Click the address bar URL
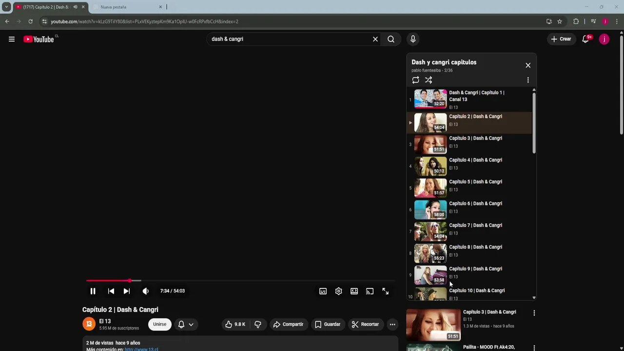624x351 pixels. [x=145, y=21]
